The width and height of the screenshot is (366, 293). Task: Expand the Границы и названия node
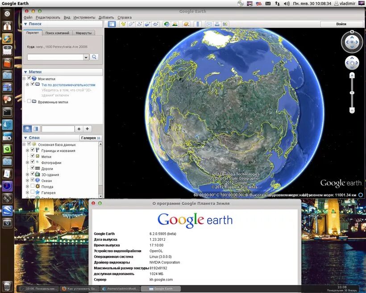(27, 151)
